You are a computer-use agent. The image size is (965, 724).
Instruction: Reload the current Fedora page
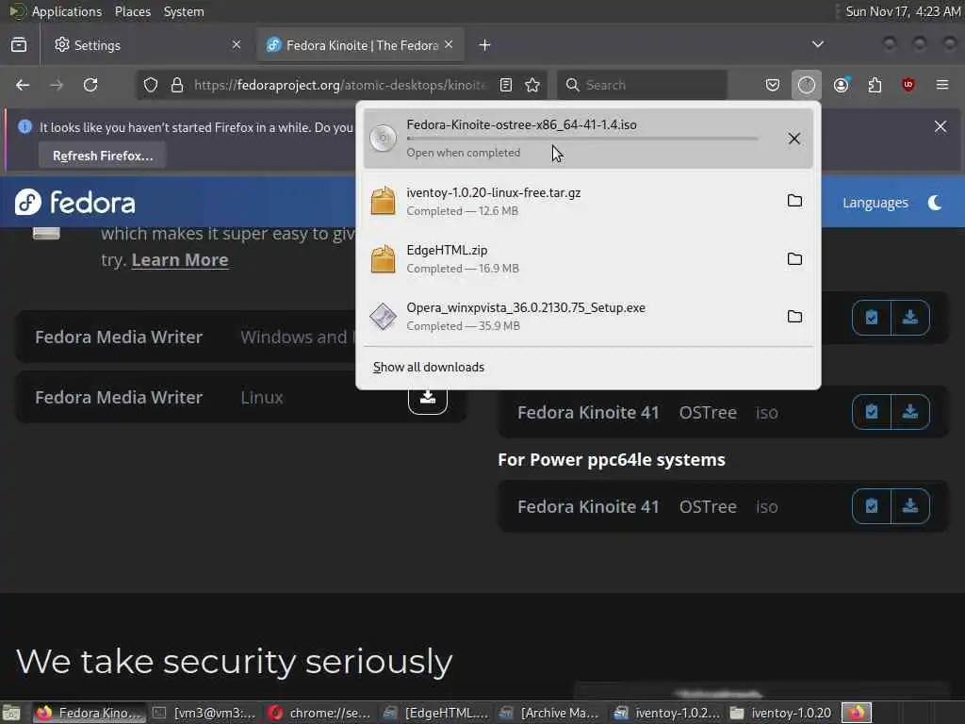[90, 85]
